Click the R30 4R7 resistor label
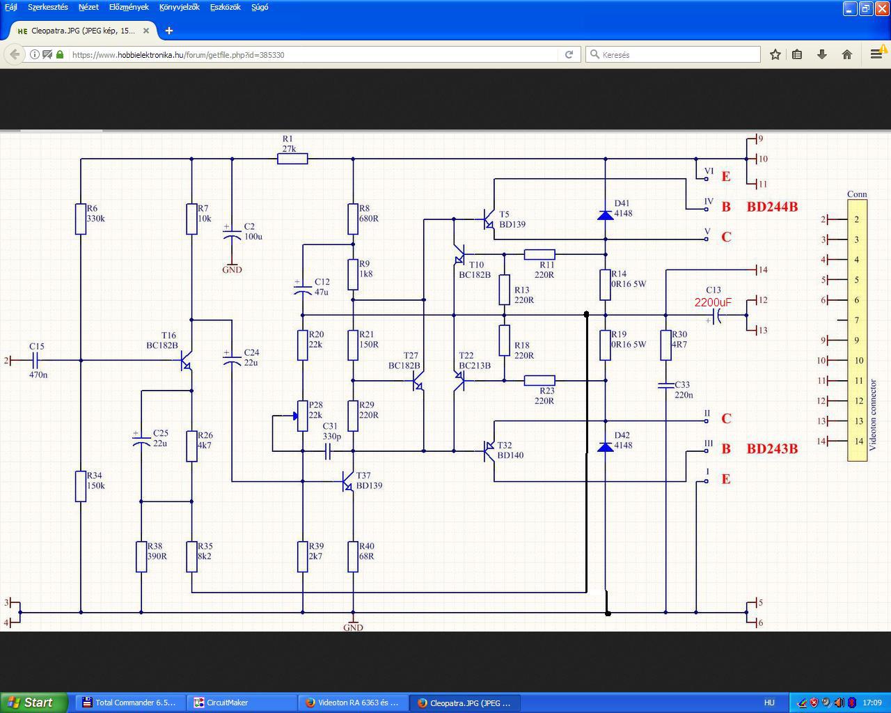The height and width of the screenshot is (713, 891). tap(679, 339)
